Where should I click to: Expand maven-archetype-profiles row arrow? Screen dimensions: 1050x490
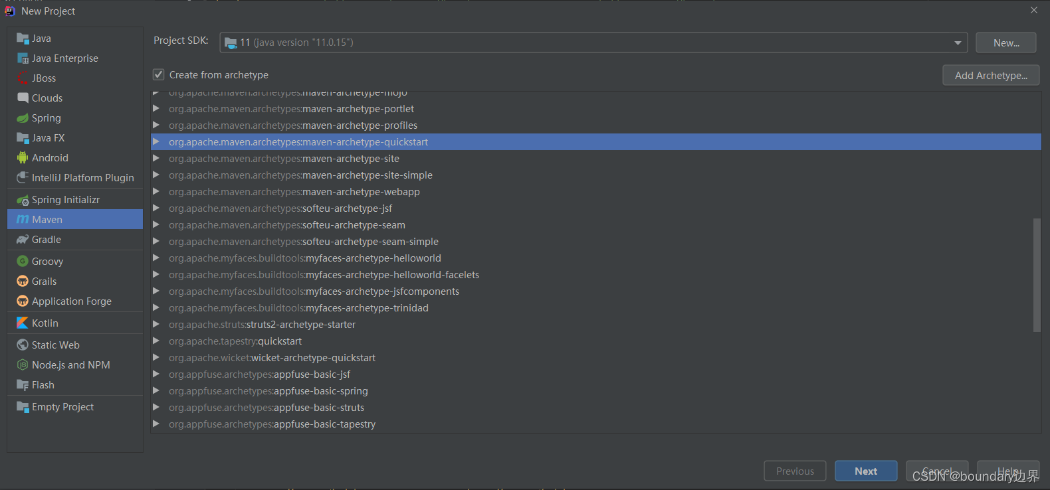(156, 125)
